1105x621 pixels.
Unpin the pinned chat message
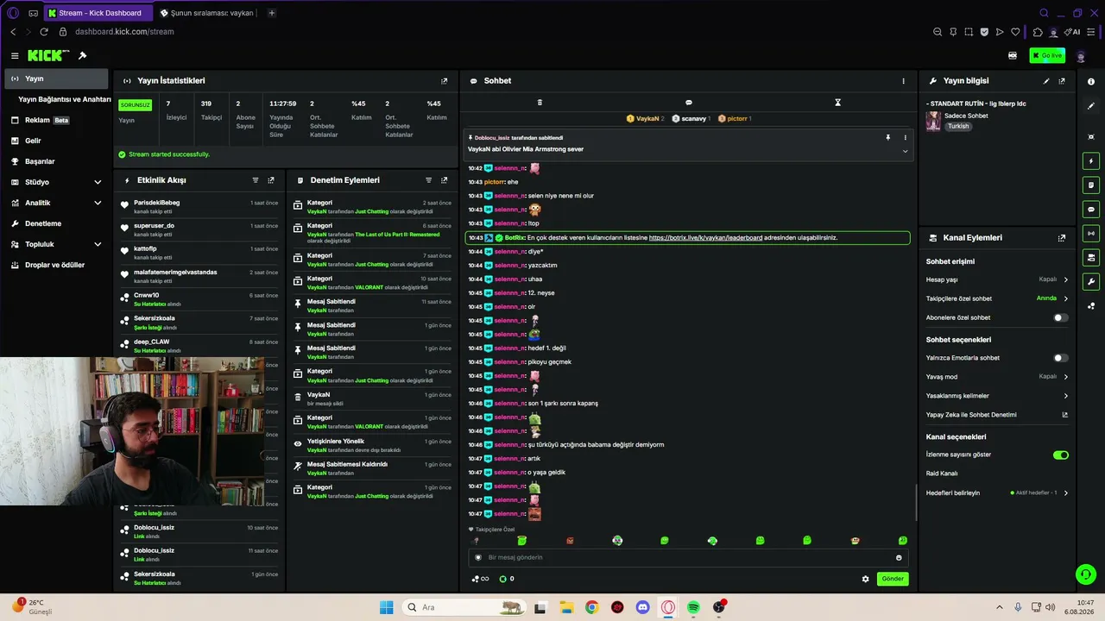(887, 137)
